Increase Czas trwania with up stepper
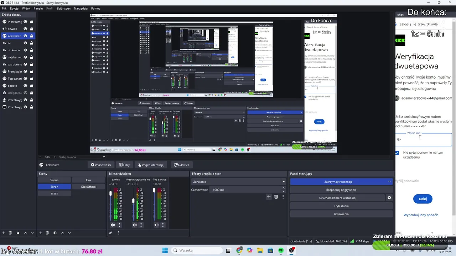This screenshot has width=456, height=256. coord(284,188)
